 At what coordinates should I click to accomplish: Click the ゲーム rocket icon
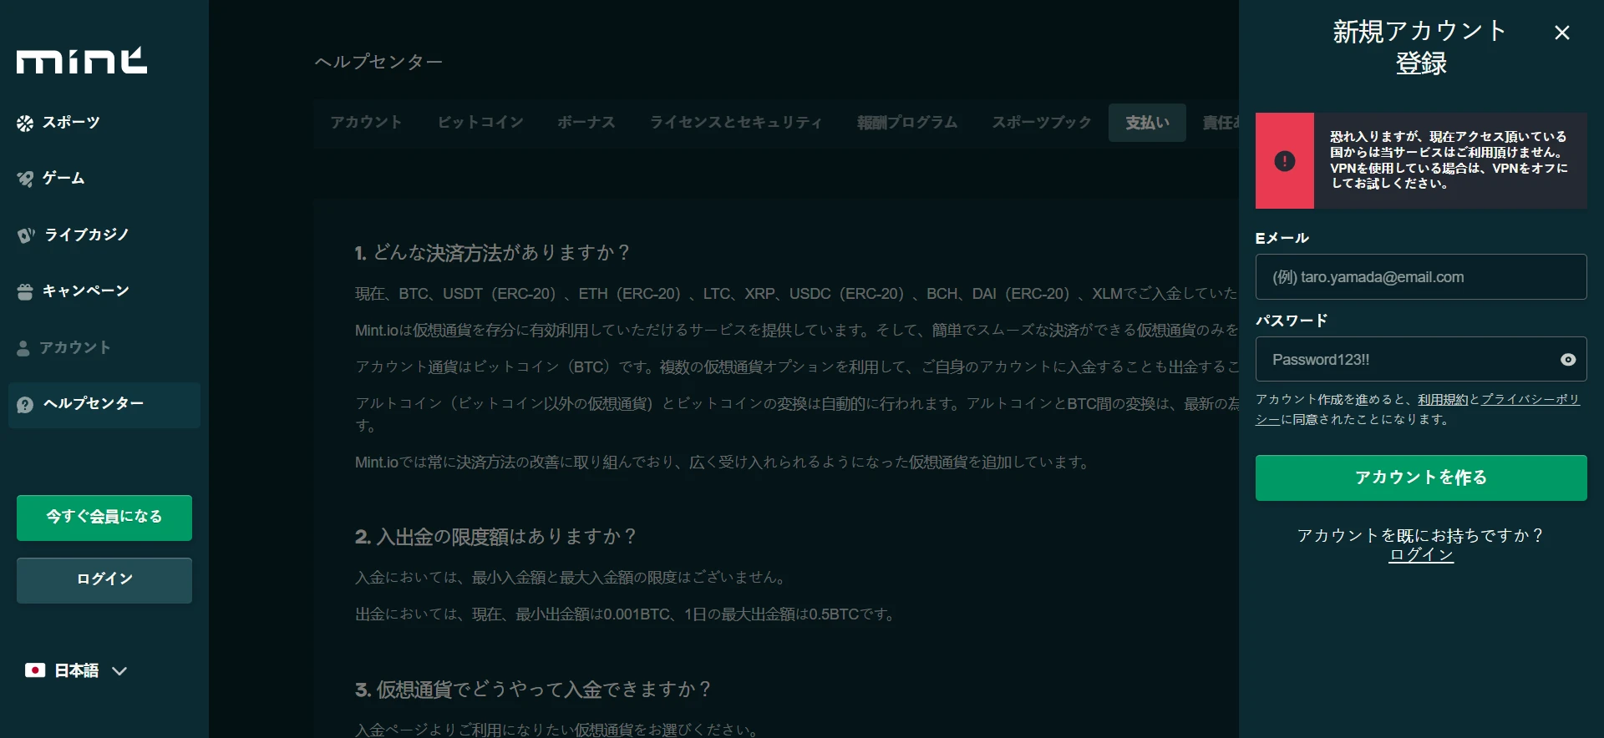click(25, 179)
